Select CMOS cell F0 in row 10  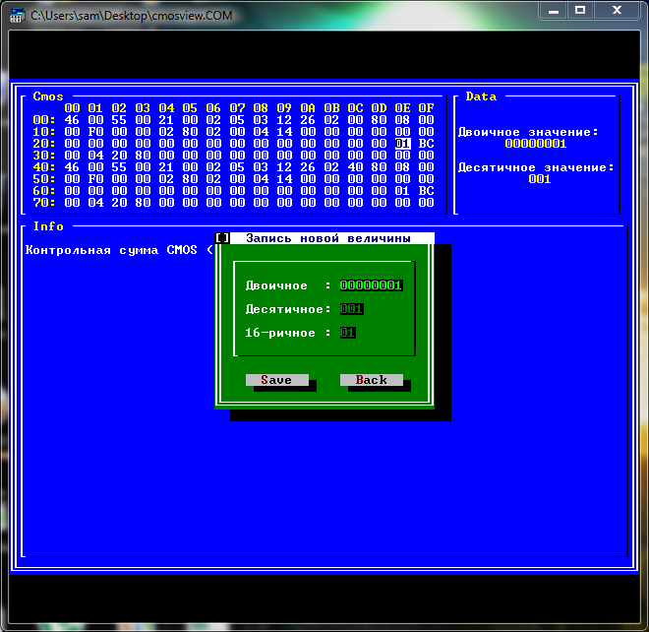pos(95,132)
